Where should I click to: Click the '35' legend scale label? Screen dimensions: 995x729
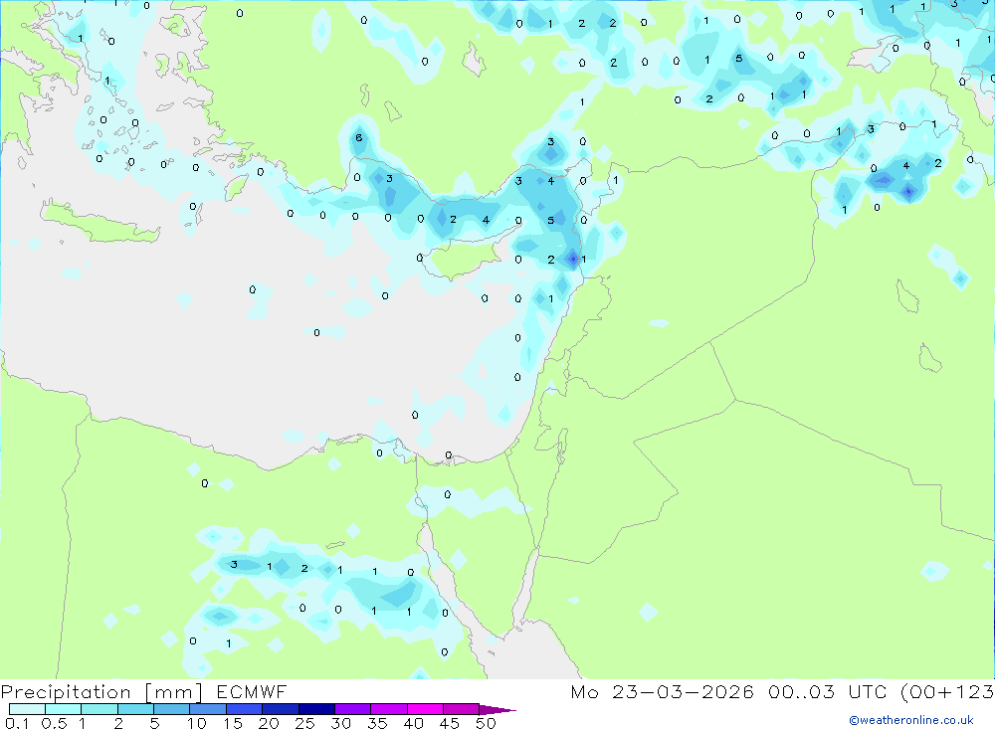(x=377, y=723)
